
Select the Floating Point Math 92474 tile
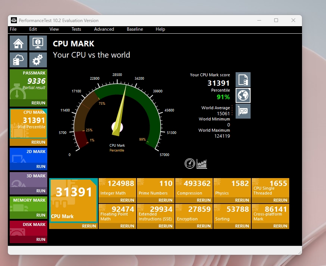[117, 214]
